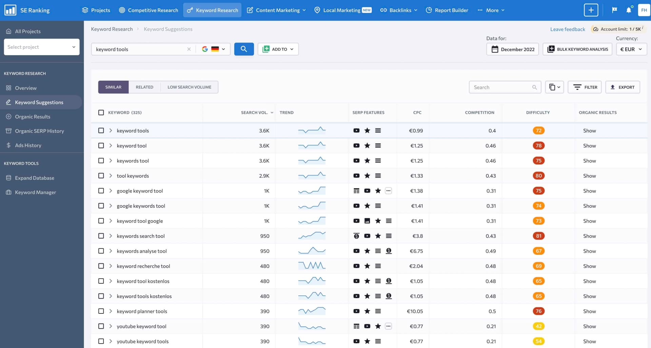Image resolution: width=651 pixels, height=348 pixels.
Task: Open Competitive Research in top menu
Action: (x=149, y=10)
